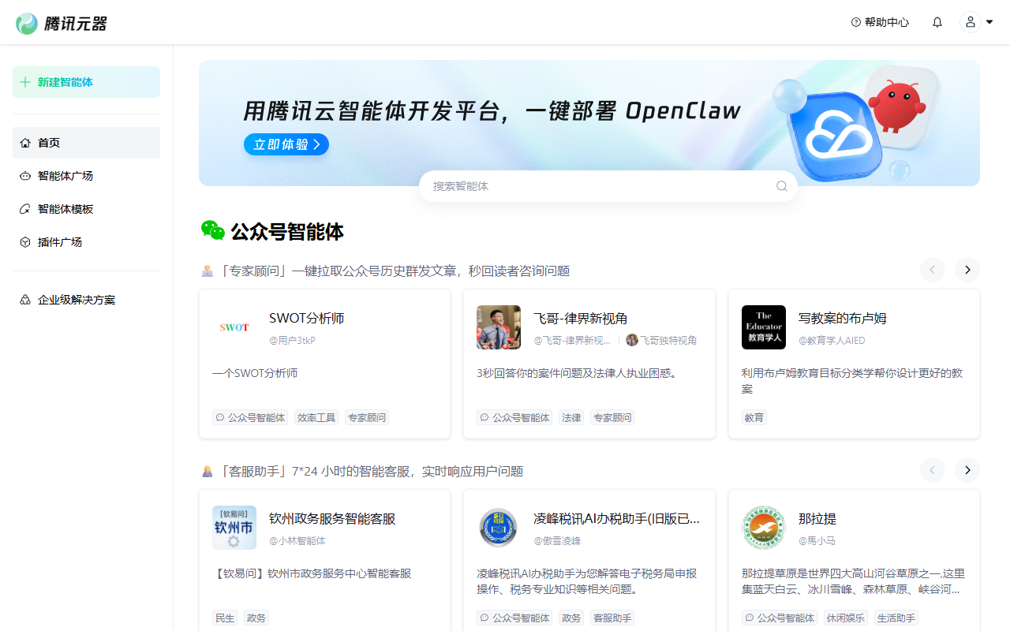
Task: Click the 飞哥独特视角 small avatar
Action: [631, 340]
